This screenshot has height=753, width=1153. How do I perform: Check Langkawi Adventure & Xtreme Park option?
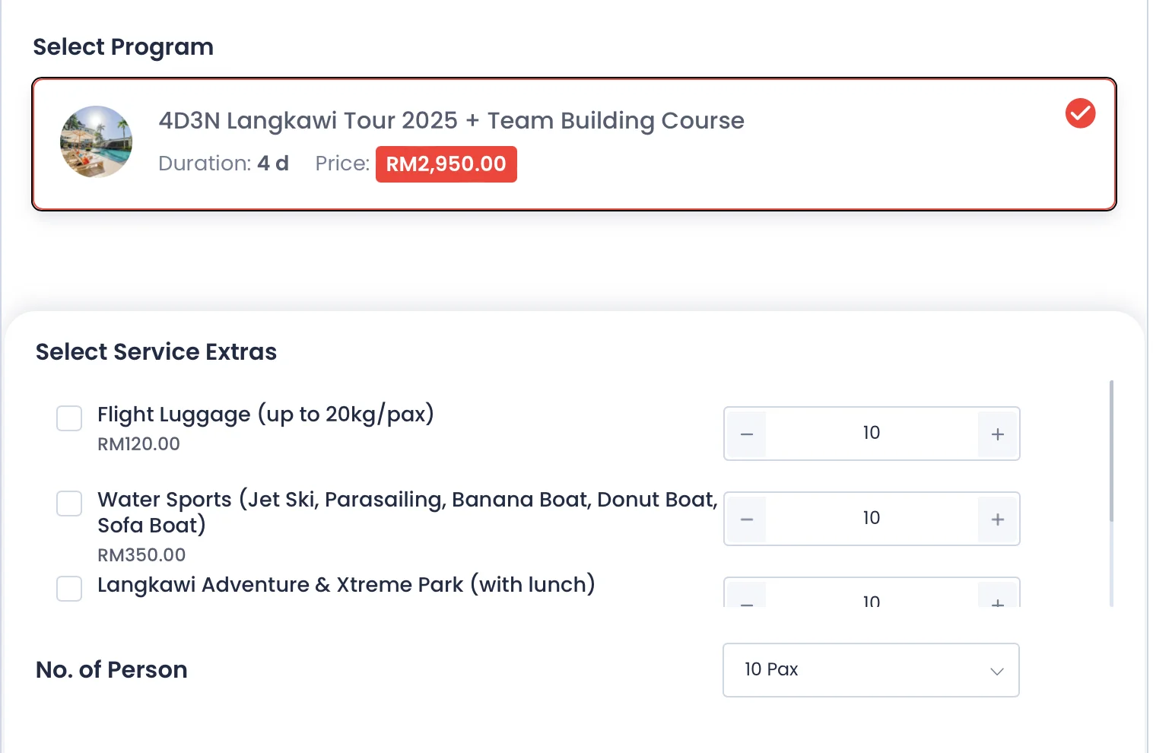(x=69, y=588)
